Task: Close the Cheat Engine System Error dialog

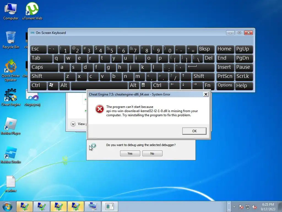Action: tap(206, 94)
